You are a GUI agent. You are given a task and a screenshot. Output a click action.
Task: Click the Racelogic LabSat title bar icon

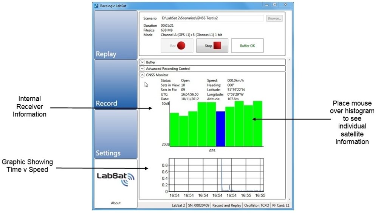(97, 6)
